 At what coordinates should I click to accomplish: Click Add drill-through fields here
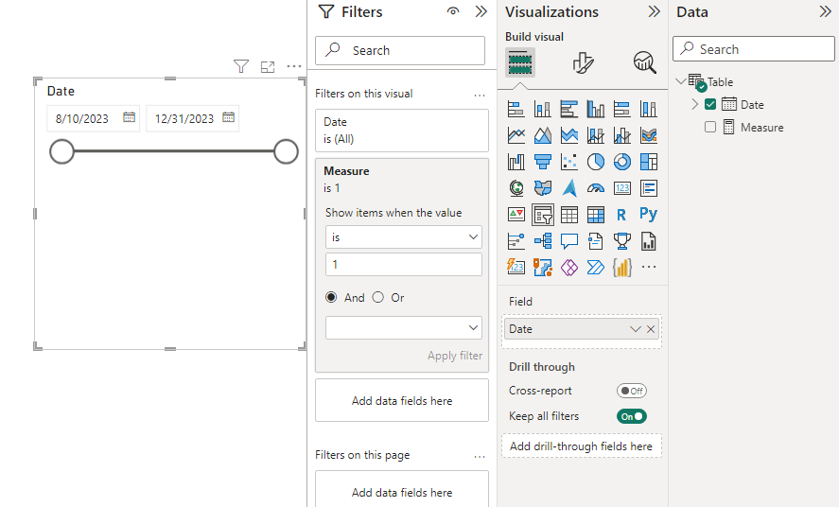click(582, 446)
